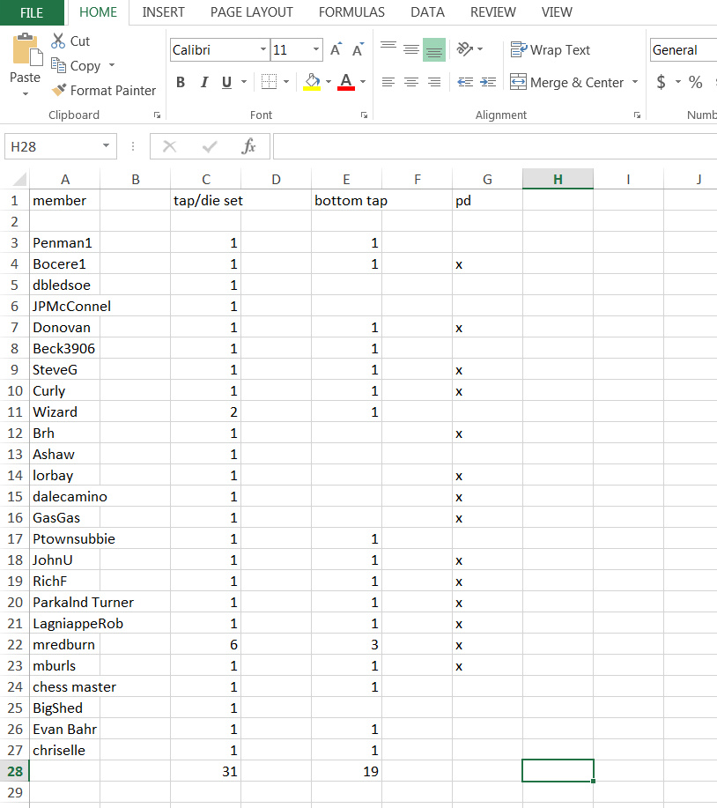Image resolution: width=717 pixels, height=808 pixels.
Task: Open the Calibri font name dropdown
Action: click(263, 50)
